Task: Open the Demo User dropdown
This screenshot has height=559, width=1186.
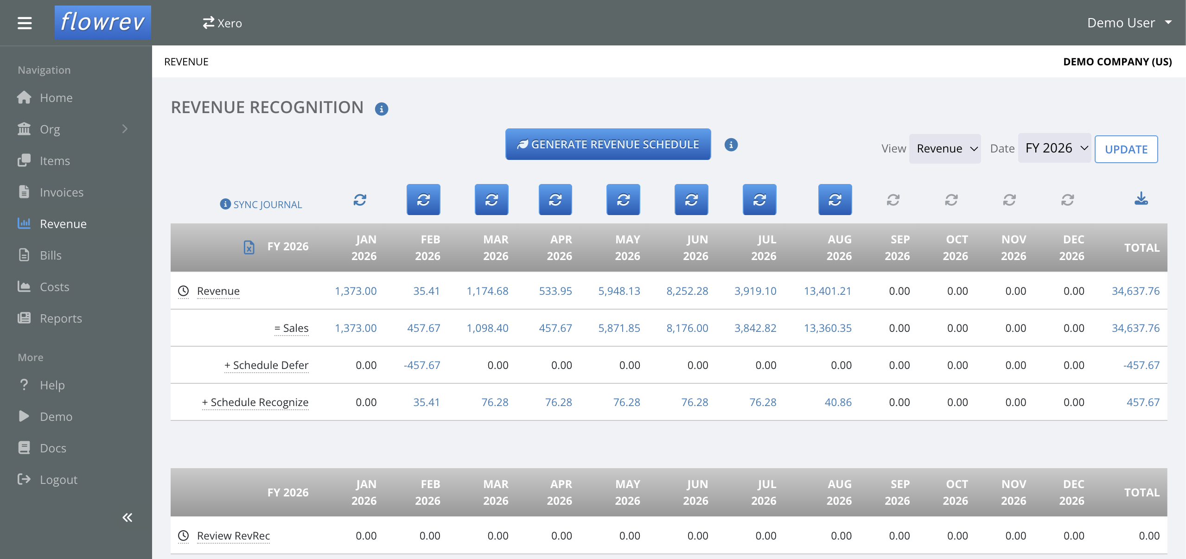Action: pos(1129,23)
